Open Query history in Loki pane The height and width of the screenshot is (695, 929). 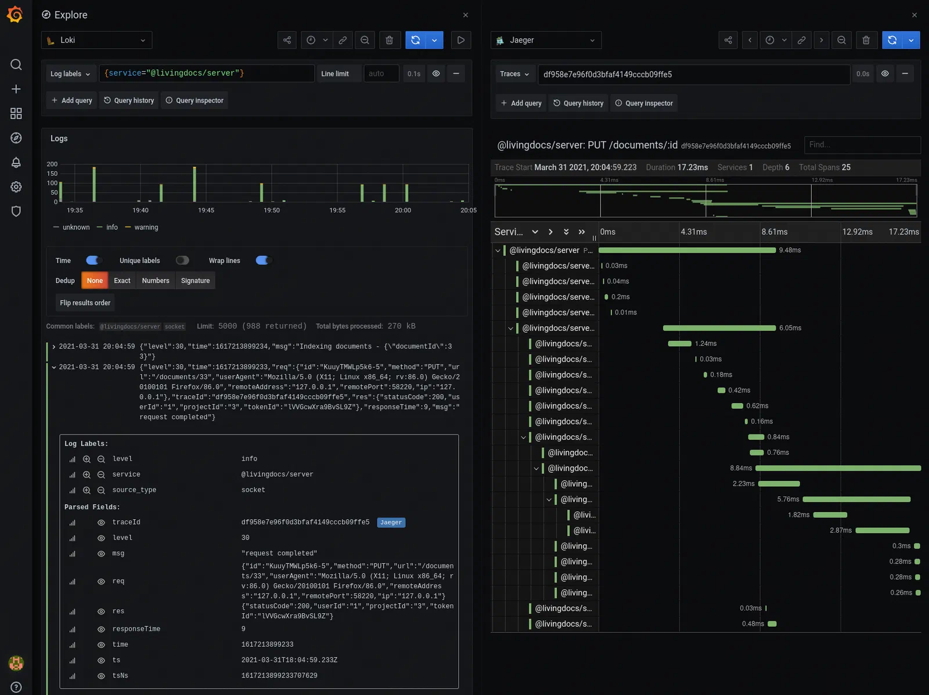[129, 100]
